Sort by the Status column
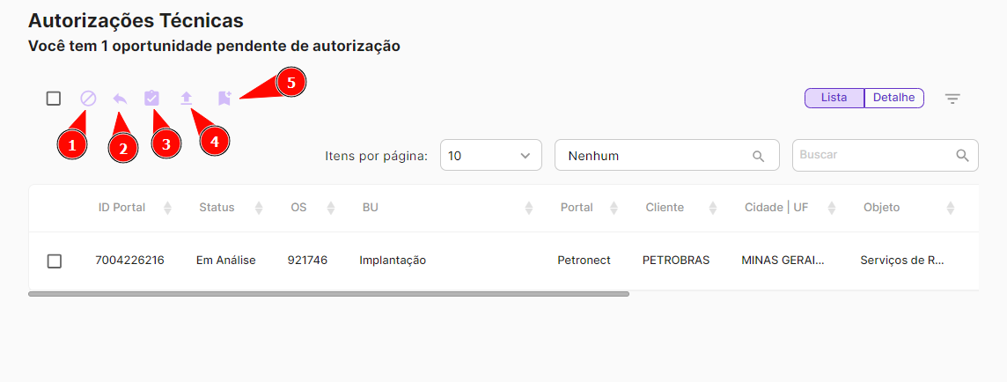The height and width of the screenshot is (382, 1007). [x=259, y=208]
